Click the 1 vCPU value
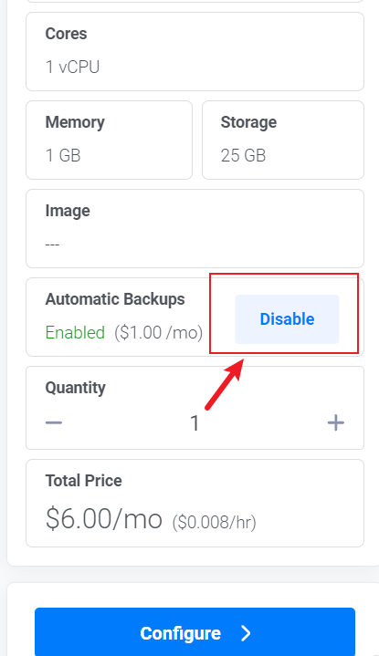Image resolution: width=379 pixels, height=656 pixels. click(x=72, y=67)
